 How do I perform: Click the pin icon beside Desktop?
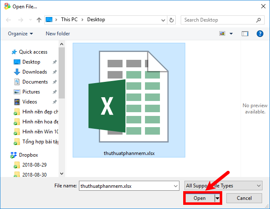click(x=54, y=62)
